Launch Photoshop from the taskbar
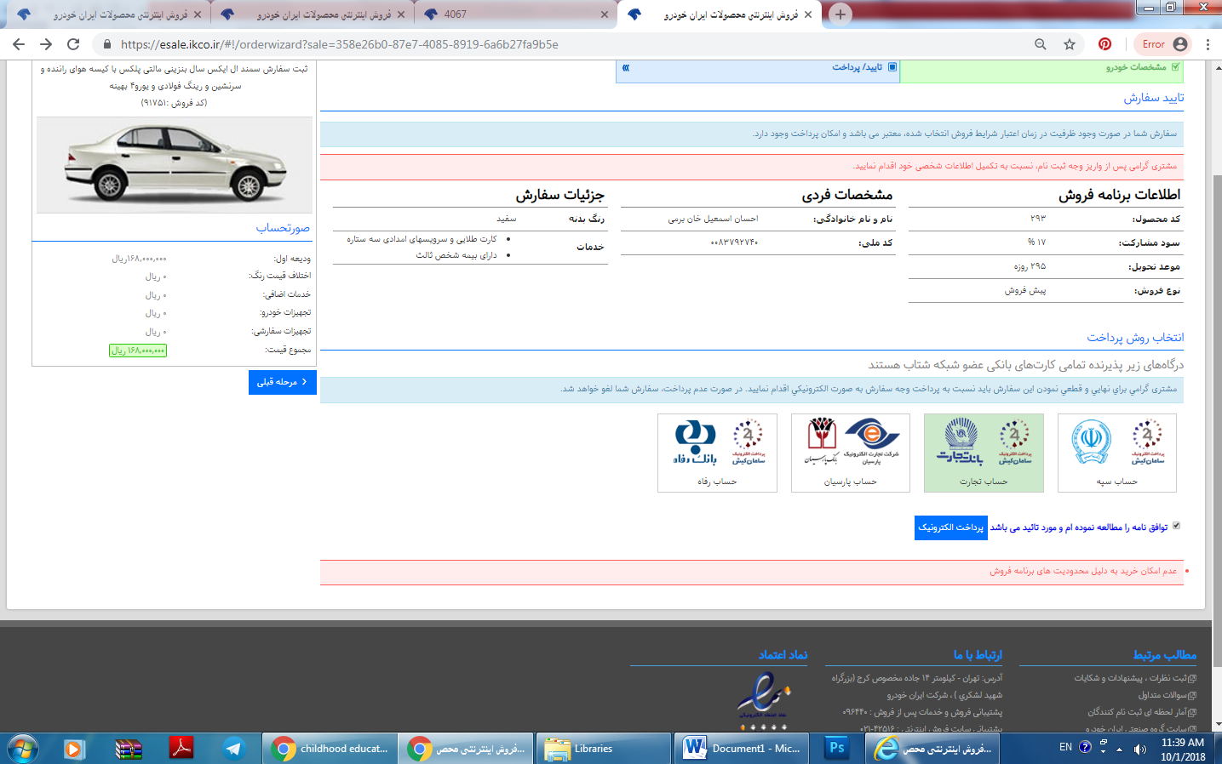The width and height of the screenshot is (1222, 764). tap(835, 748)
